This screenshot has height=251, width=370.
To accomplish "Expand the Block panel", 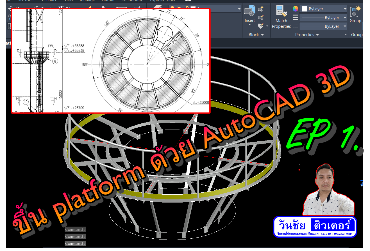I will click(256, 35).
